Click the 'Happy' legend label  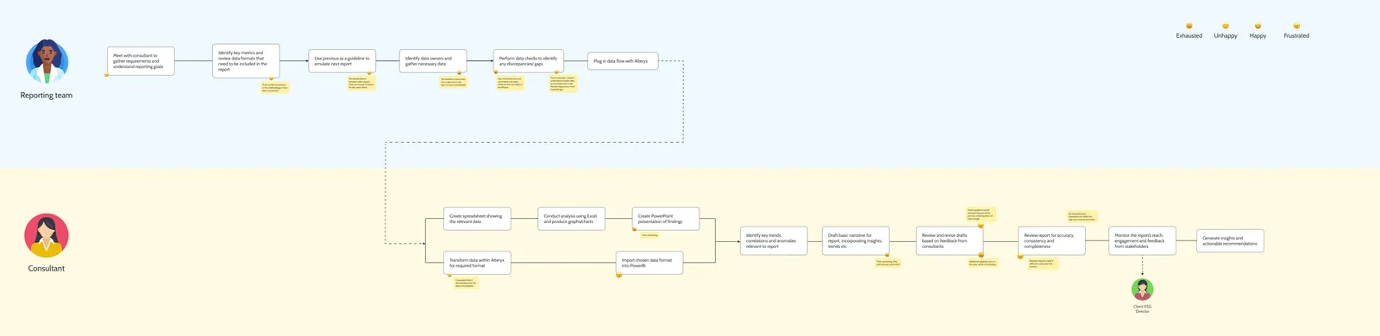coord(1258,36)
